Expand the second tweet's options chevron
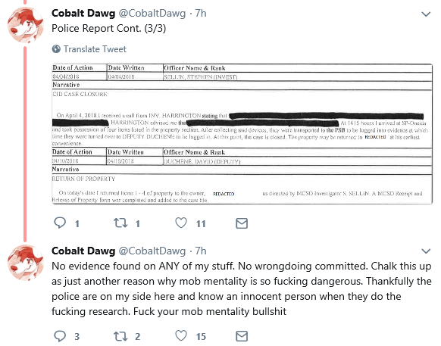This screenshot has width=441, height=346. 426,251
